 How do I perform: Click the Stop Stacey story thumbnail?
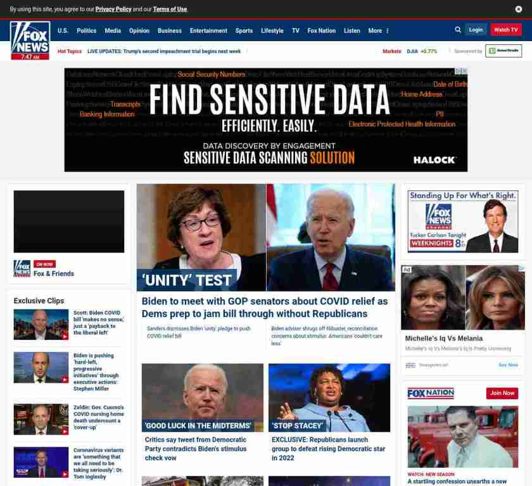[x=329, y=397]
